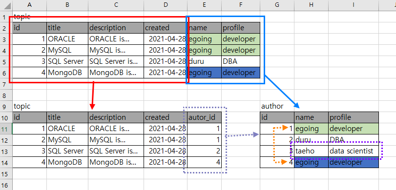Select 'SQL Server is...' cell in row 5
Screen dimensions: 396x190
coord(116,61)
